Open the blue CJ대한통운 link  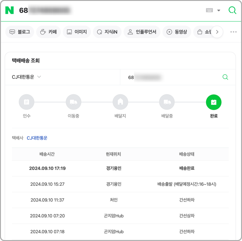(x=37, y=138)
